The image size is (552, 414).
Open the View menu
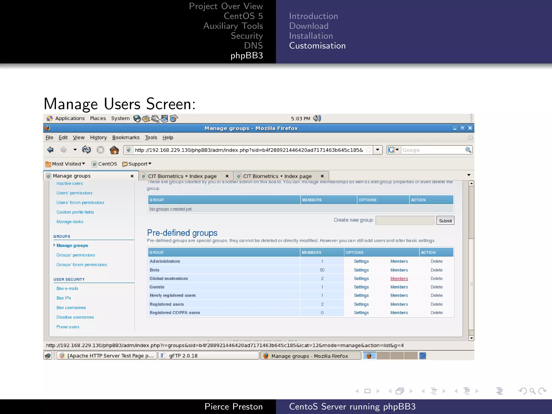point(79,137)
